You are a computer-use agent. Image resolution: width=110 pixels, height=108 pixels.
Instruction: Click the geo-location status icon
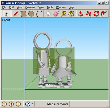4,104
